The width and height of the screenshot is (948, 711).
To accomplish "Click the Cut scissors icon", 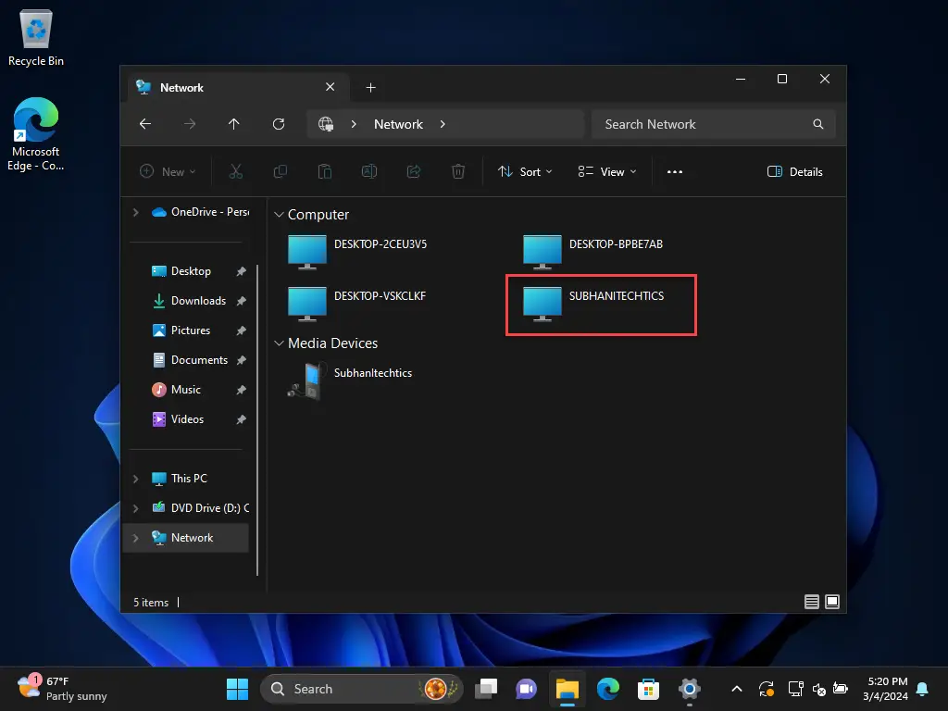I will [235, 171].
